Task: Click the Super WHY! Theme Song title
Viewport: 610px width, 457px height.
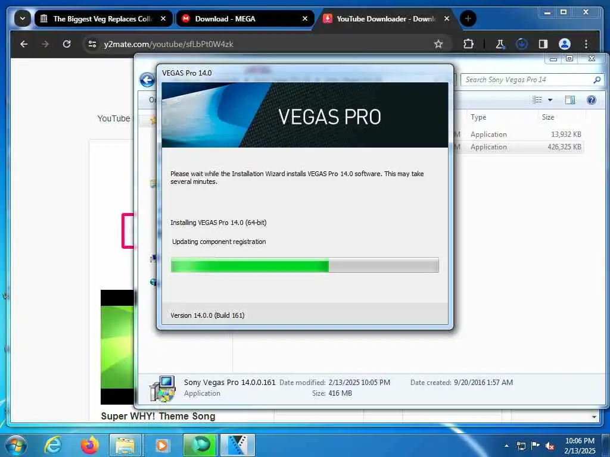Action: click(158, 416)
